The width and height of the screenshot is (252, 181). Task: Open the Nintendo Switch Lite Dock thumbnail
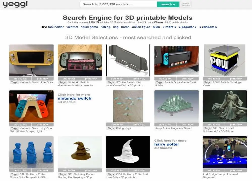(x=31, y=60)
